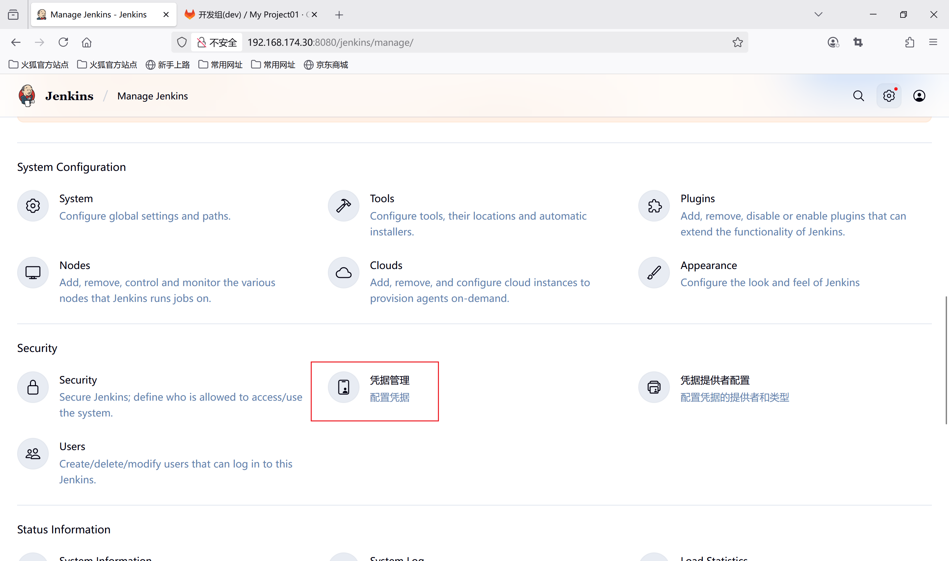Screen dimensions: 949x561
Task: Open the Nodes monitor icon
Action: click(x=33, y=273)
